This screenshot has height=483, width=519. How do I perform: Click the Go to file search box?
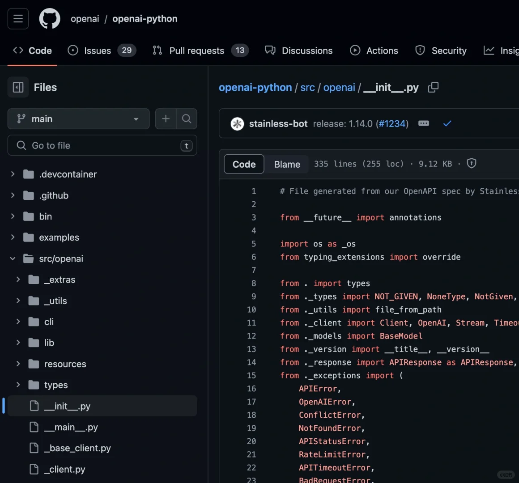pyautogui.click(x=102, y=145)
